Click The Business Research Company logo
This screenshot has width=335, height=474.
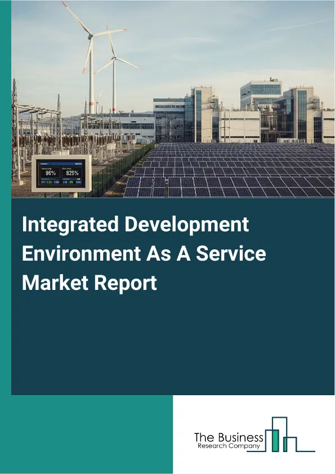pos(254,435)
